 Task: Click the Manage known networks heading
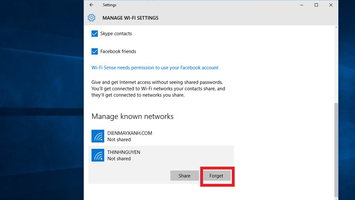coord(133,116)
